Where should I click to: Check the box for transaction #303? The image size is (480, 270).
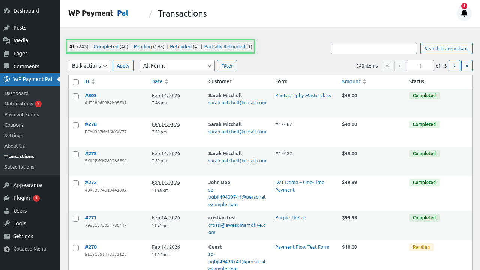(x=76, y=96)
